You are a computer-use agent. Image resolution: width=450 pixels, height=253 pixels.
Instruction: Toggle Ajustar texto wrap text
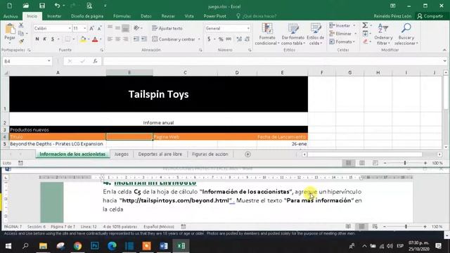[167, 28]
